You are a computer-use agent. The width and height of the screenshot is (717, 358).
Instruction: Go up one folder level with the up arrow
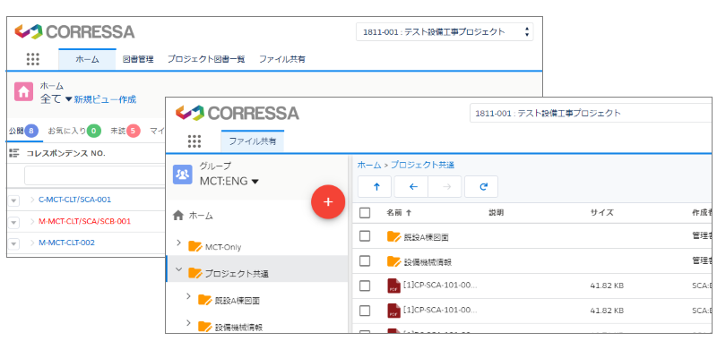click(x=376, y=186)
